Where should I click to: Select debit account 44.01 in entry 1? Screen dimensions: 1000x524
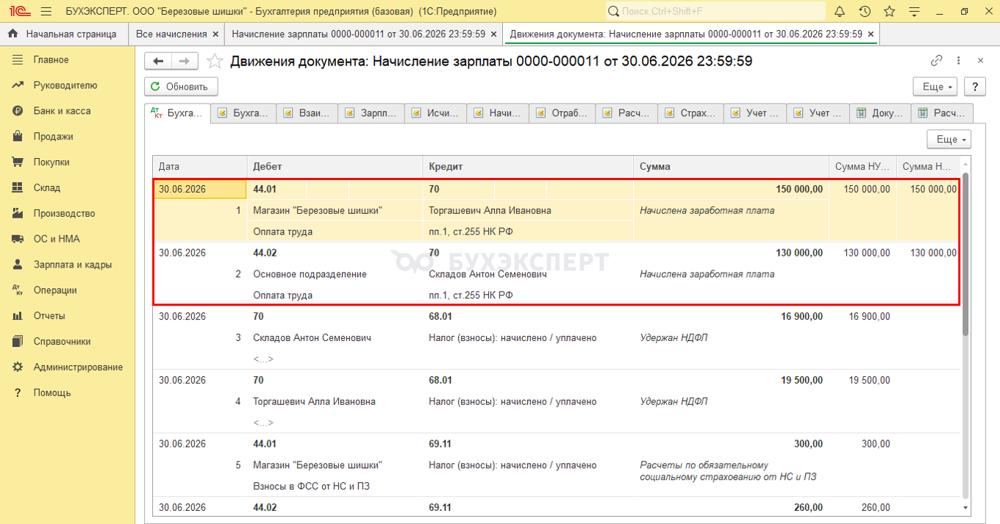coord(265,189)
